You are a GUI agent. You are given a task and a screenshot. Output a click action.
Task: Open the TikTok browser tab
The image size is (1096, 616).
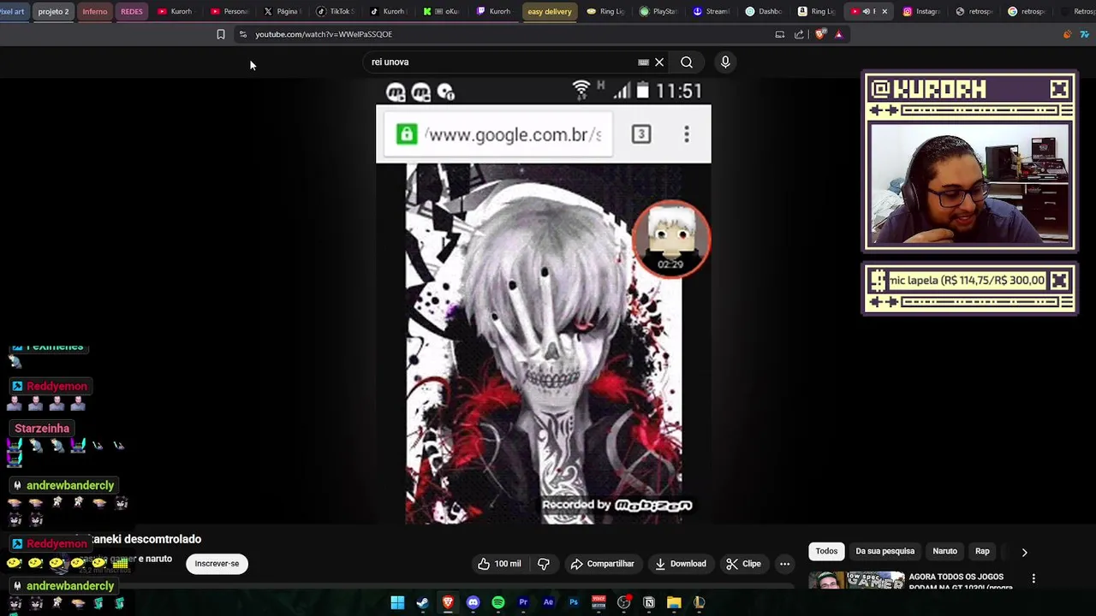coord(335,11)
